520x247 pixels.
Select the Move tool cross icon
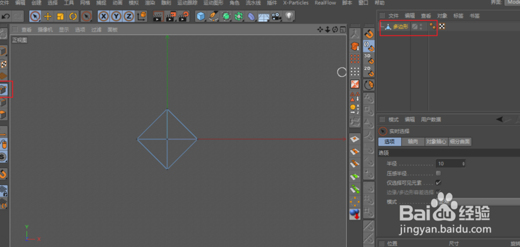pyautogui.click(x=48, y=16)
